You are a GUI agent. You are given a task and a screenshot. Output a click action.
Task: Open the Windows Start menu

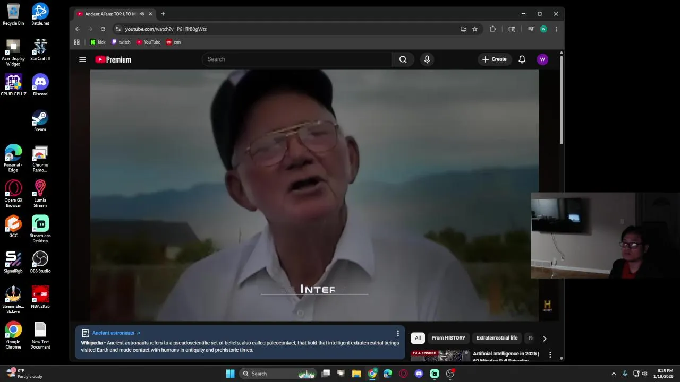coord(230,374)
